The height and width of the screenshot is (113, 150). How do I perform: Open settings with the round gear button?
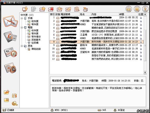click(129, 9)
